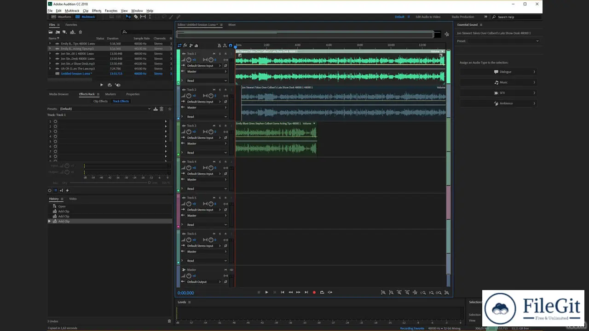Expand Uh Oh D...en The Law.mp3 file
Image resolution: width=589 pixels, height=331 pixels.
click(50, 68)
